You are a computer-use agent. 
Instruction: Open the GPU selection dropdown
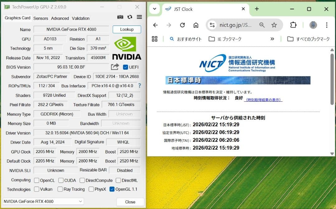tap(43, 201)
